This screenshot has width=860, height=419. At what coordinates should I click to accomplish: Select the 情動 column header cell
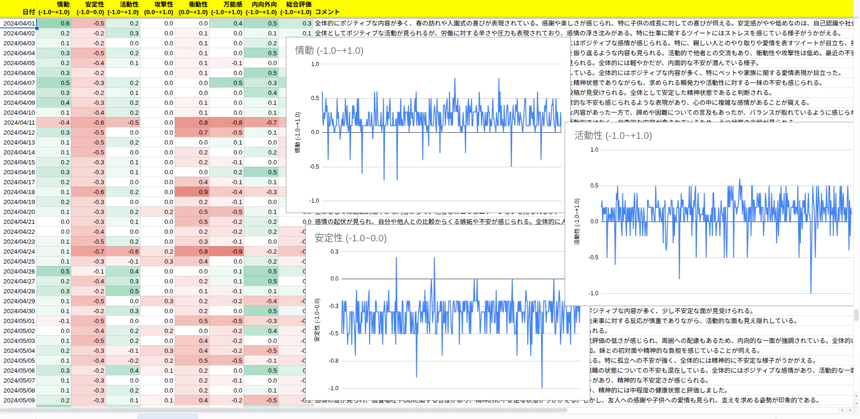click(x=54, y=9)
